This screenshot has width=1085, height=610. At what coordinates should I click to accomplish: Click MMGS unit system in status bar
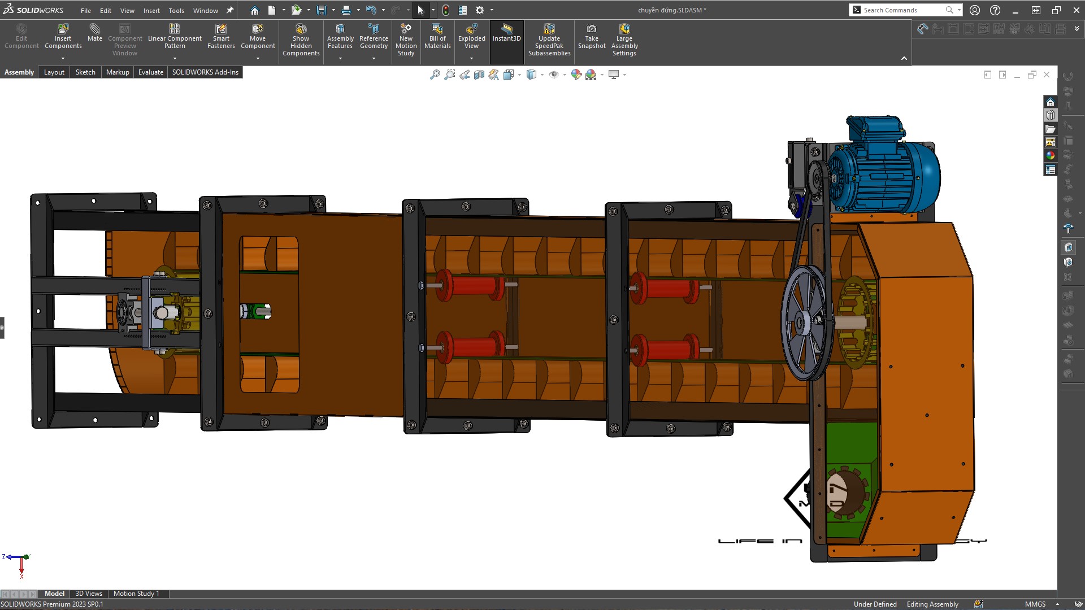coord(1035,604)
